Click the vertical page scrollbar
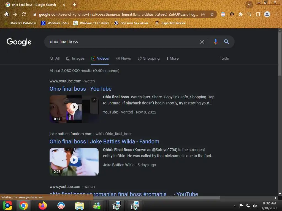Viewport: 282px width, 211px height. click(x=280, y=54)
